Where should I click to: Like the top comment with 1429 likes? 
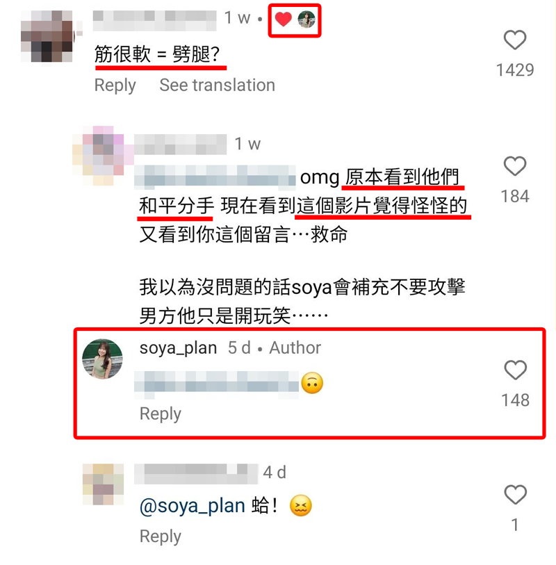[x=515, y=40]
